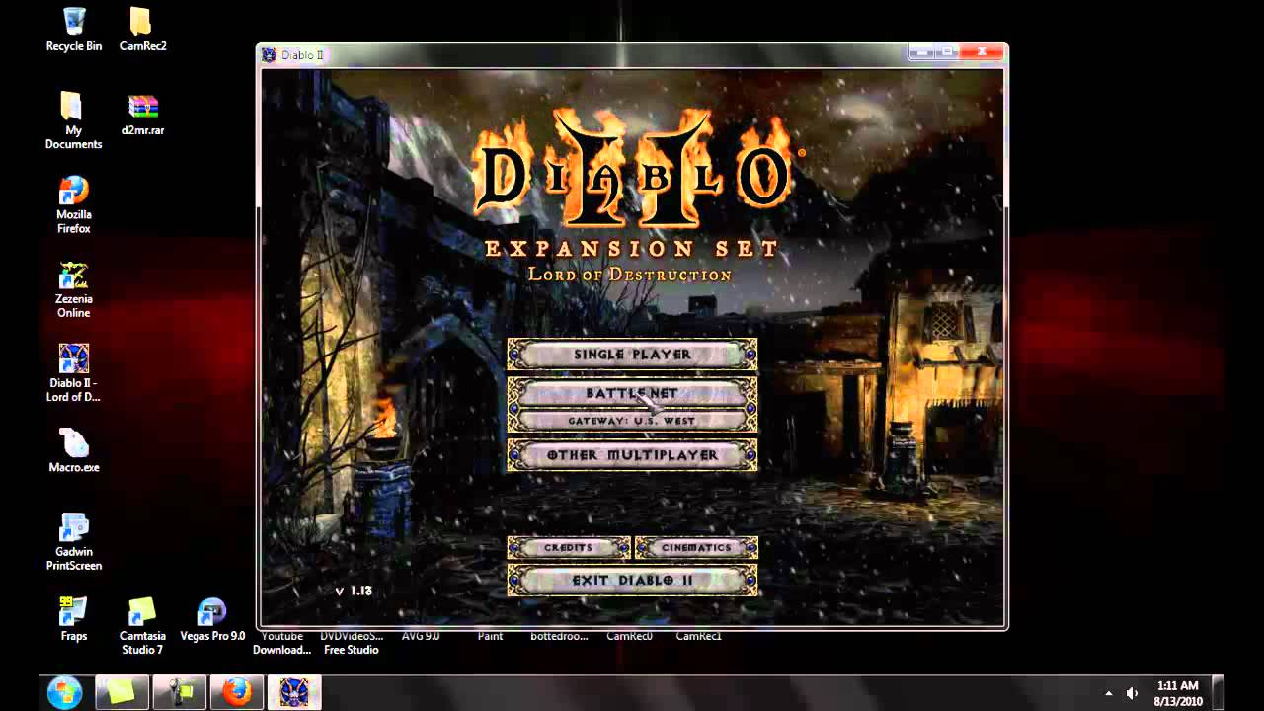Select Diablo II Lord of Destruction desktop shortcut
The image size is (1264, 711).
pyautogui.click(x=73, y=373)
